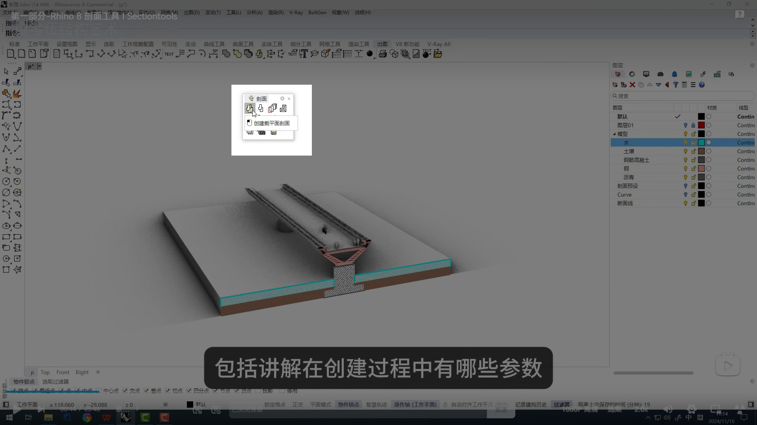757x425 pixels.
Task: Toggle 中心点 osnap checkbox
Action: point(99,391)
